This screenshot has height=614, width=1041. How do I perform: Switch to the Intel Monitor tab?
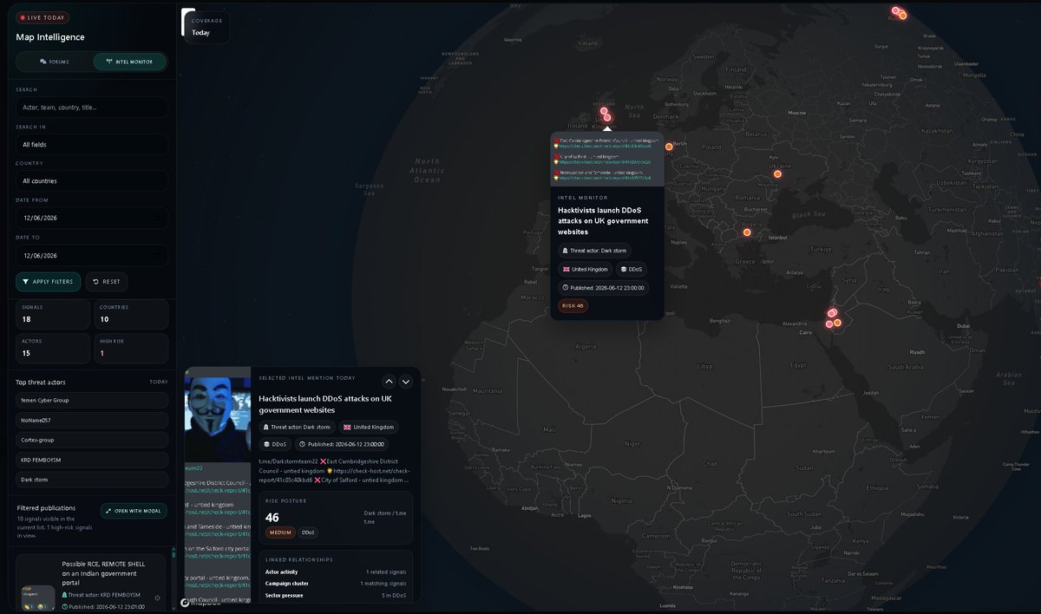tap(129, 62)
